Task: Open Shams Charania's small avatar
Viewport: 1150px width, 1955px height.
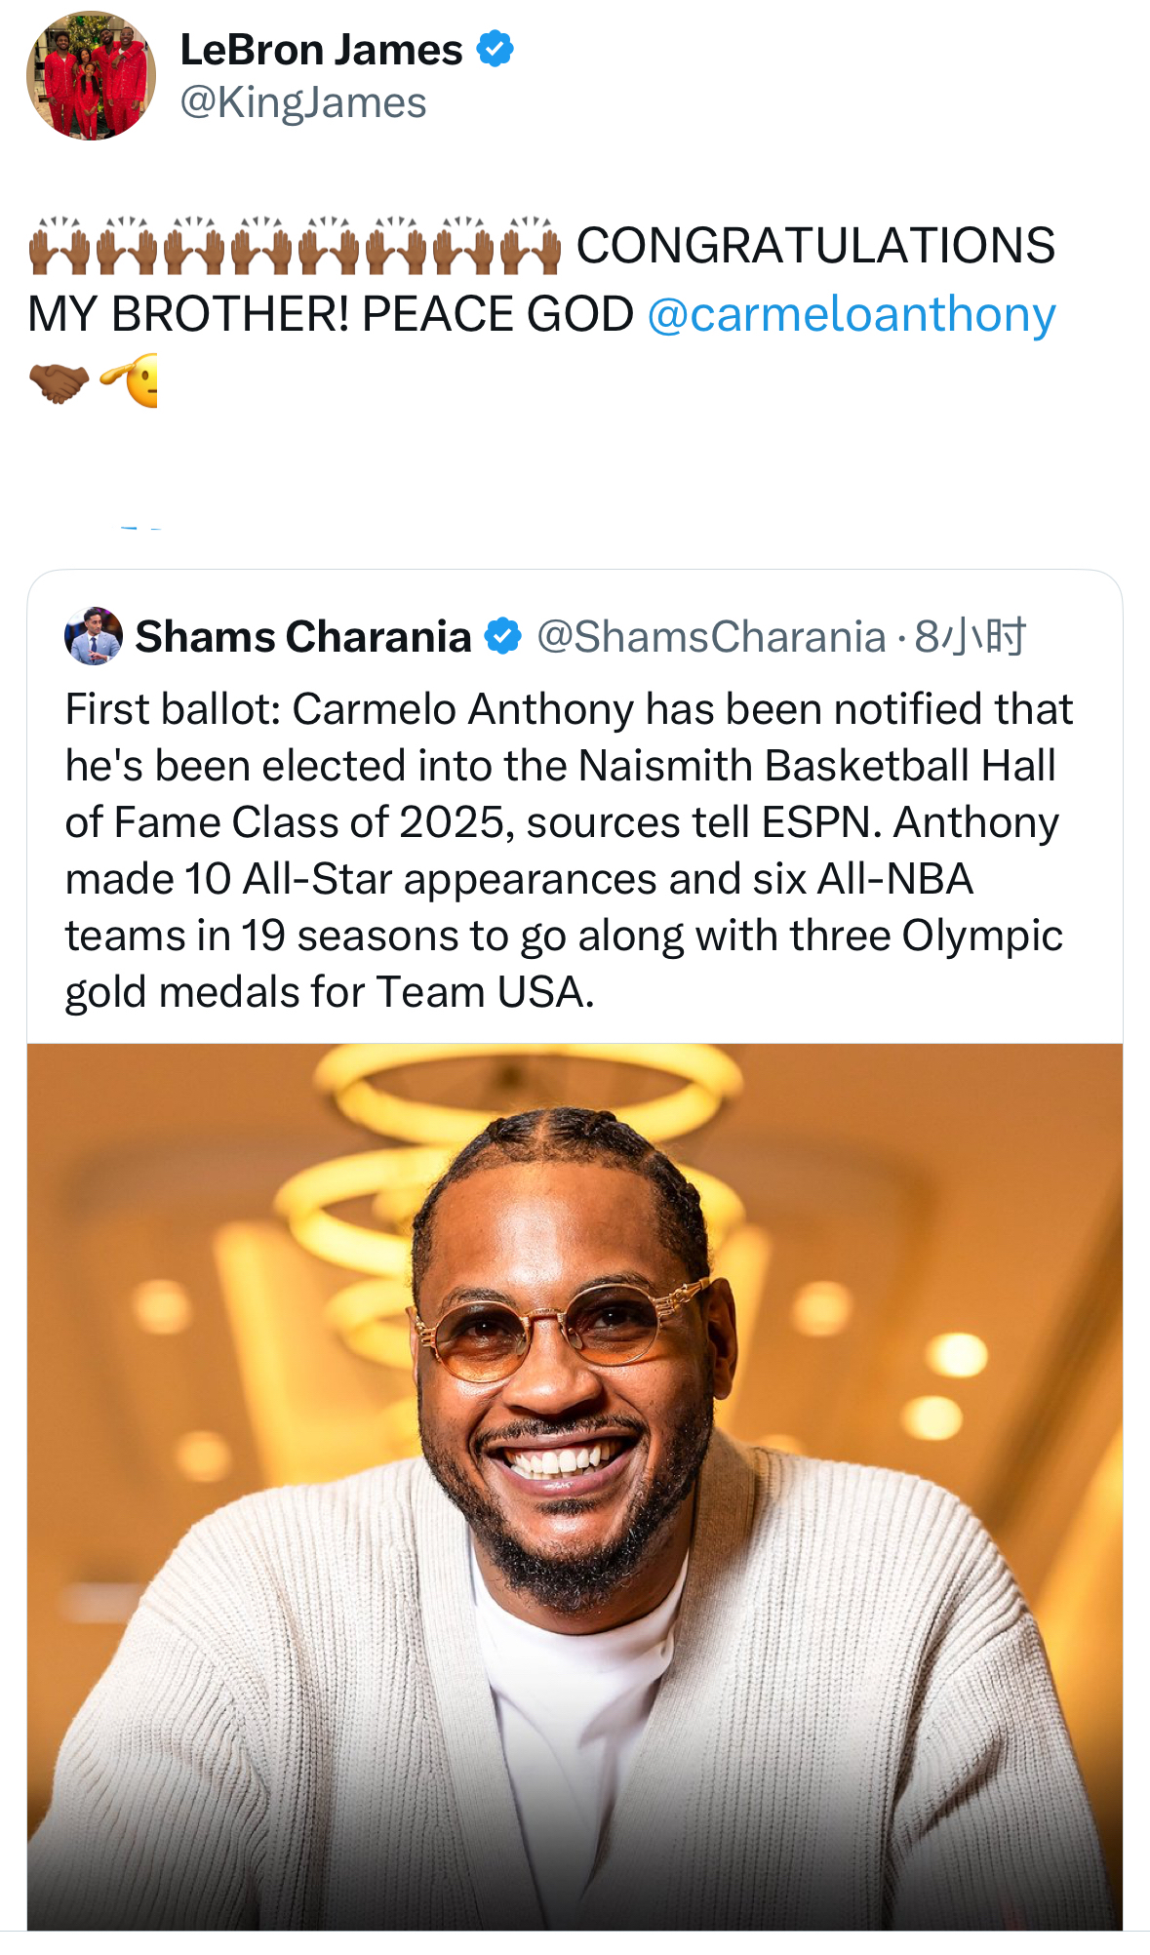Action: (x=94, y=636)
